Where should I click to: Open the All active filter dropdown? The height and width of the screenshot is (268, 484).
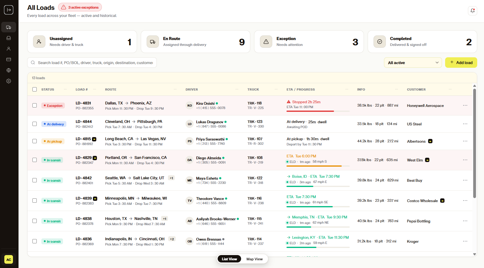[413, 63]
